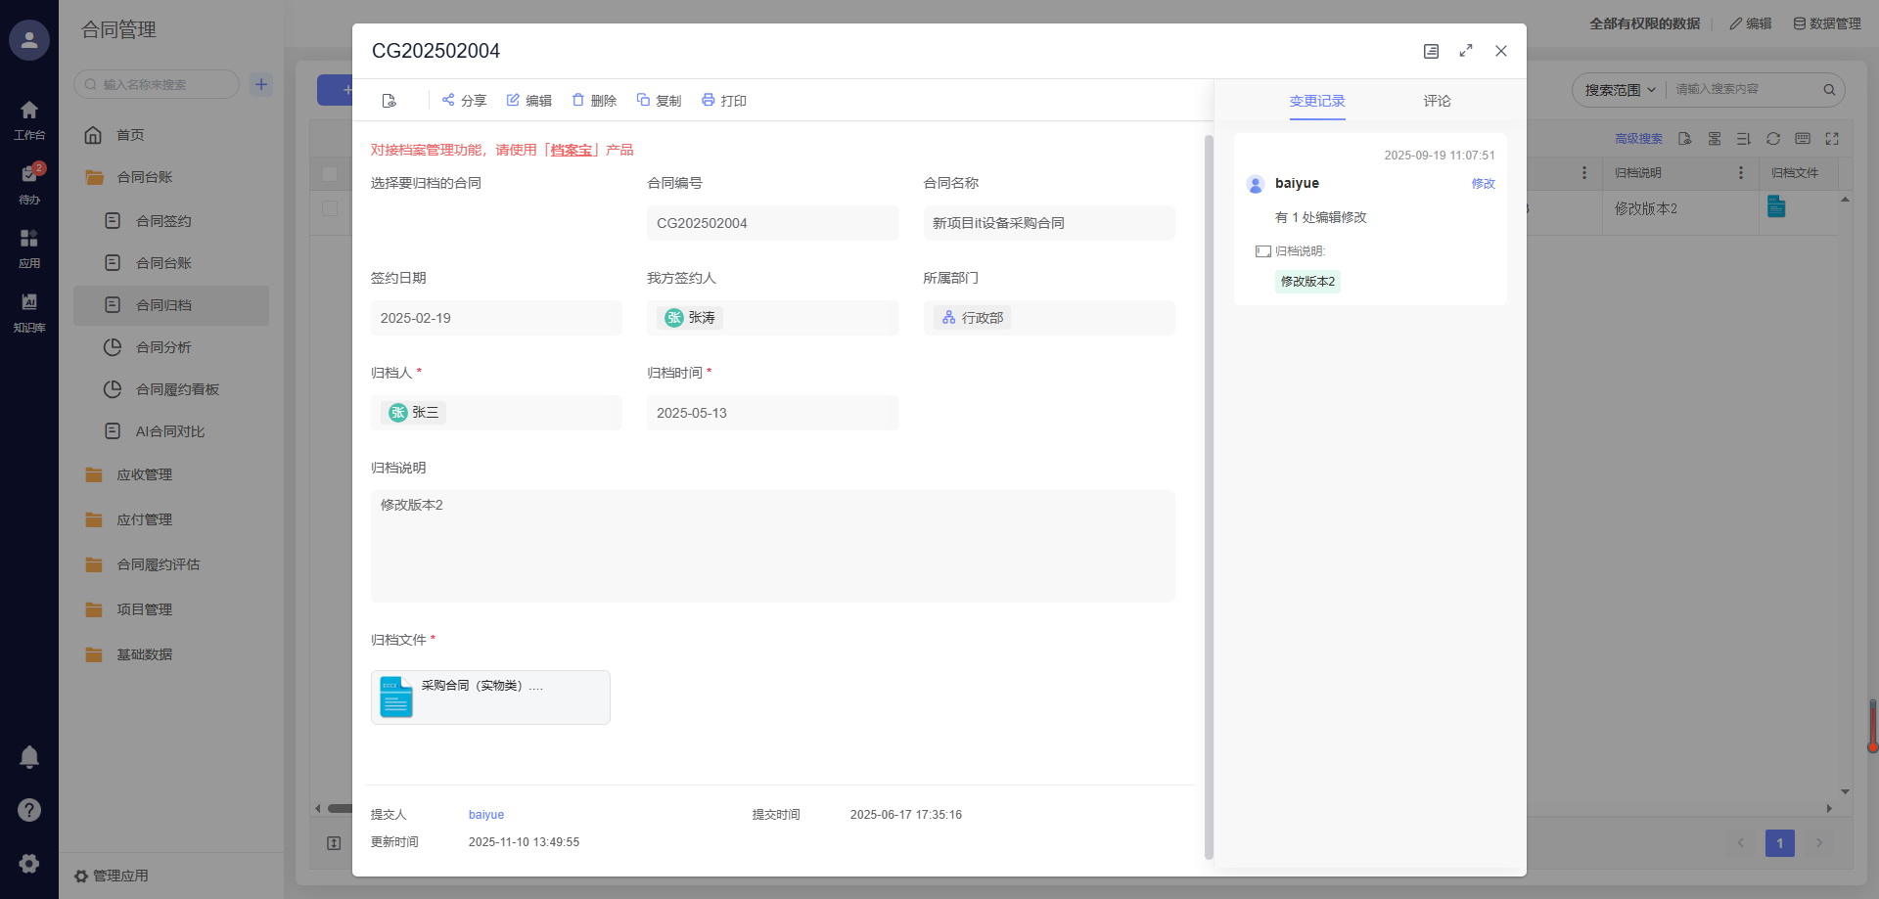The image size is (1879, 899).
Task: Open the 档案宝 product link
Action: coord(572,150)
